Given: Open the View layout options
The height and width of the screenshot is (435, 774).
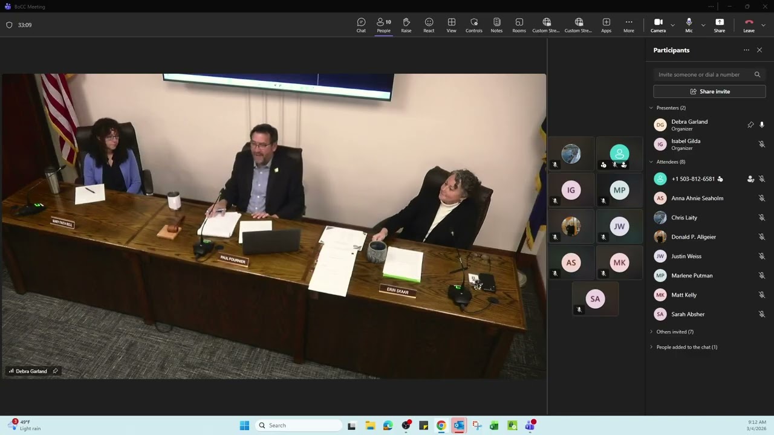Looking at the screenshot, I should (451, 25).
